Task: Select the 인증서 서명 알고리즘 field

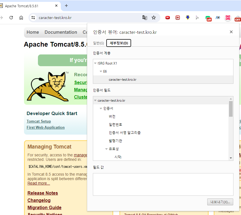Action: click(x=125, y=133)
